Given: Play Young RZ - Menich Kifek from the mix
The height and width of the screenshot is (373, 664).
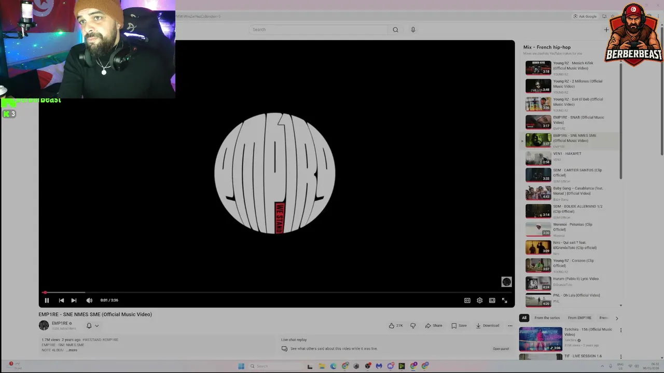Looking at the screenshot, I should [x=571, y=68].
